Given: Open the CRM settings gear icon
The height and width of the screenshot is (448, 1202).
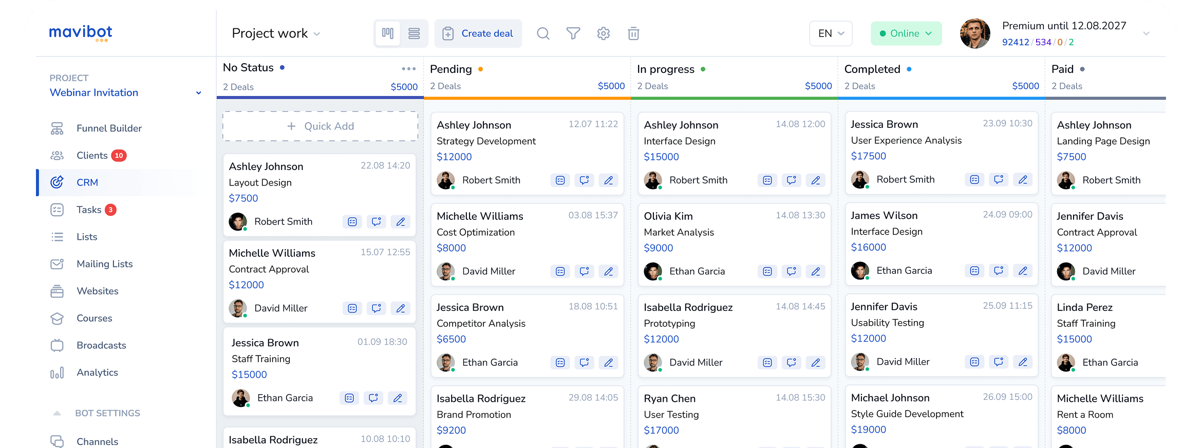Looking at the screenshot, I should [x=604, y=33].
